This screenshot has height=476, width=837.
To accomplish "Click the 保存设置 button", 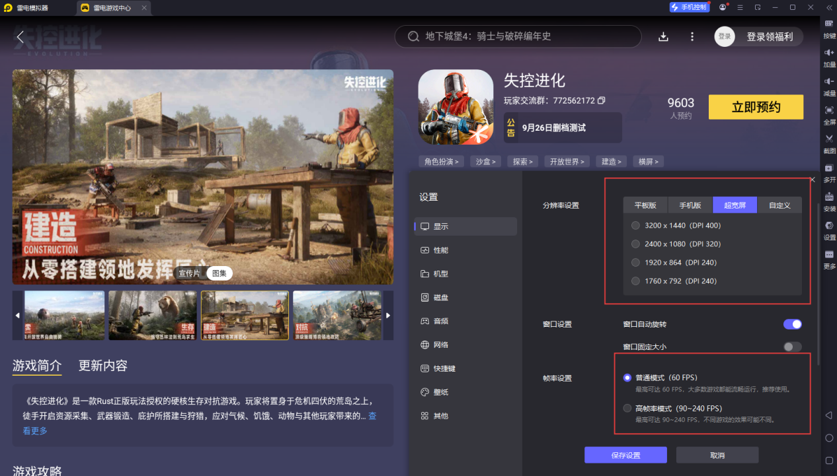I will [x=625, y=456].
